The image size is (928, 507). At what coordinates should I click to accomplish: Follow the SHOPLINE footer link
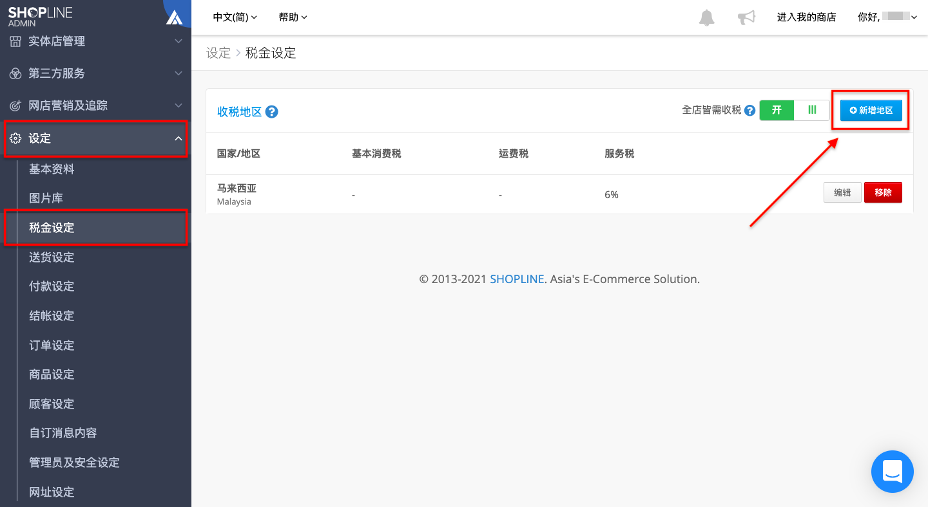(517, 279)
